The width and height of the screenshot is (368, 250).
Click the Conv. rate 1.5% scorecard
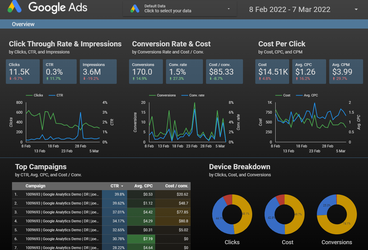click(184, 71)
